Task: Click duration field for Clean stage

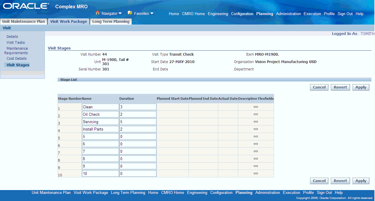Action: tap(138, 107)
